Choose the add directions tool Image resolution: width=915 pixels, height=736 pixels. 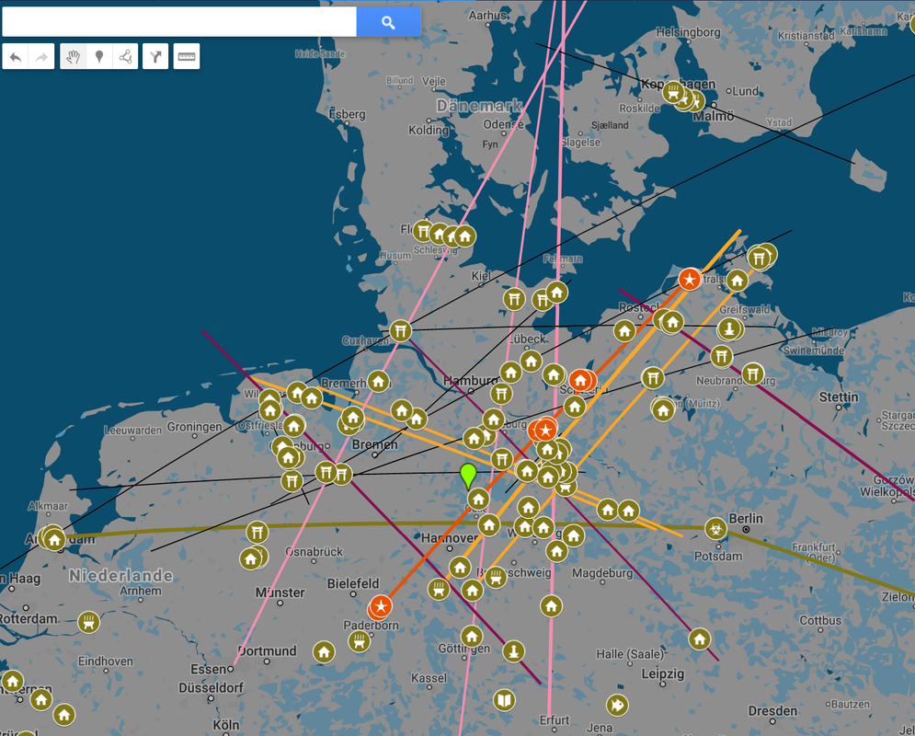pyautogui.click(x=156, y=57)
